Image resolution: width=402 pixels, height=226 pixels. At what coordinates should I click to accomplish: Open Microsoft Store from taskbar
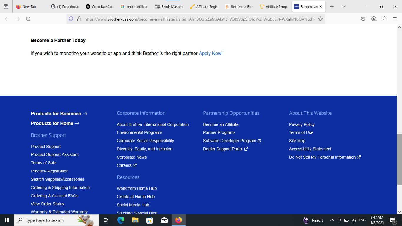click(x=149, y=220)
